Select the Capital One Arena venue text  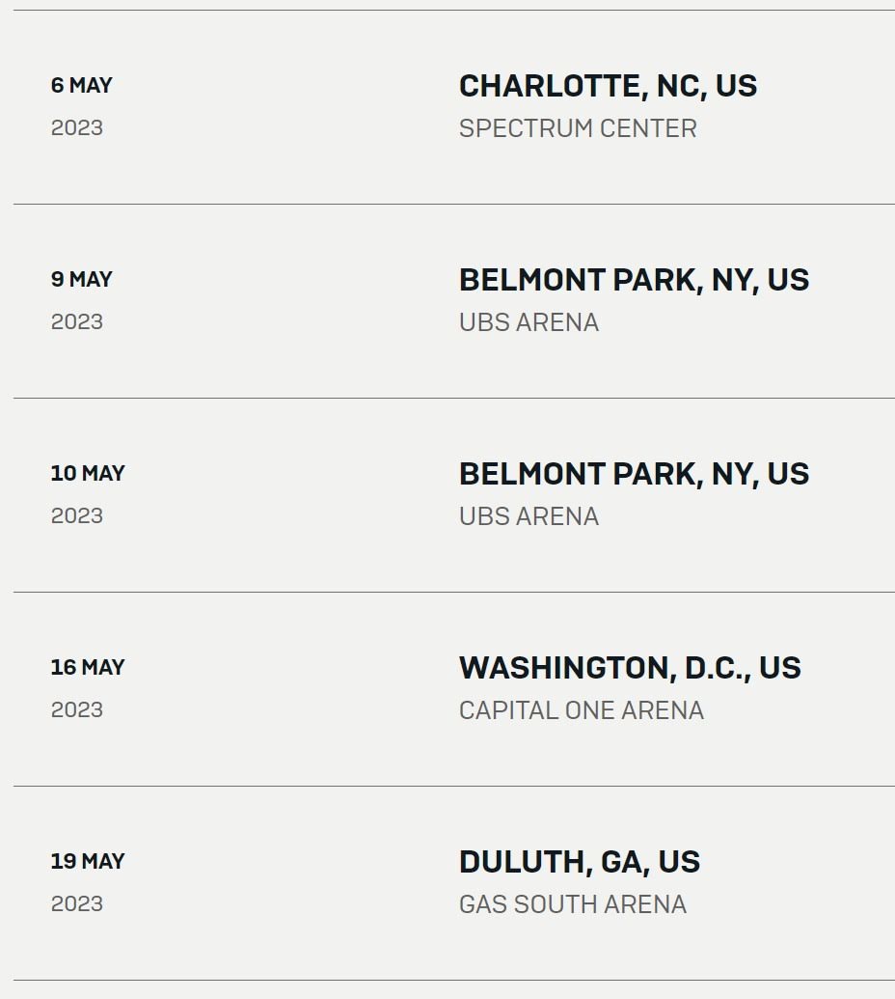pyautogui.click(x=582, y=710)
